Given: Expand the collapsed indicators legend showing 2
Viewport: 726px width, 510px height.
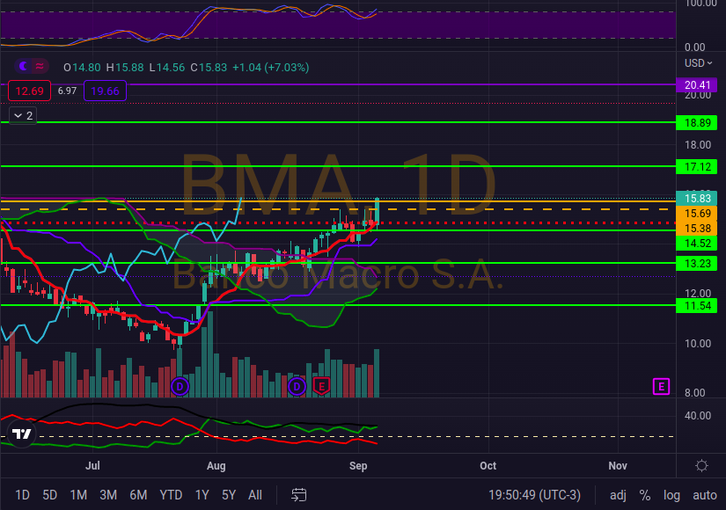Looking at the screenshot, I should (23, 116).
